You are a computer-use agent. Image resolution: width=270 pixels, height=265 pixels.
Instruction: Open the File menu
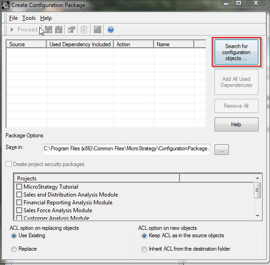click(13, 18)
